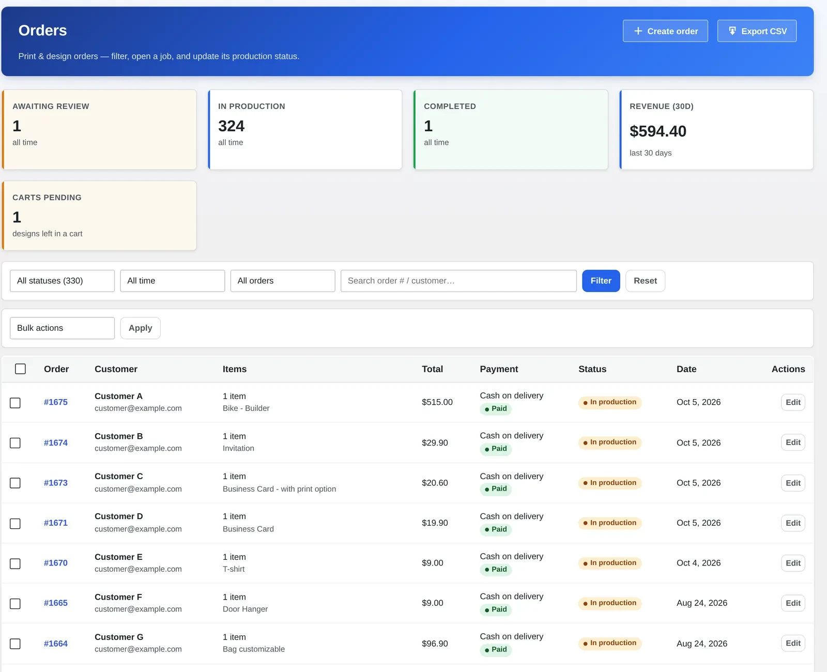Open the Bulk actions dropdown
Image resolution: width=827 pixels, height=672 pixels.
[x=62, y=328]
